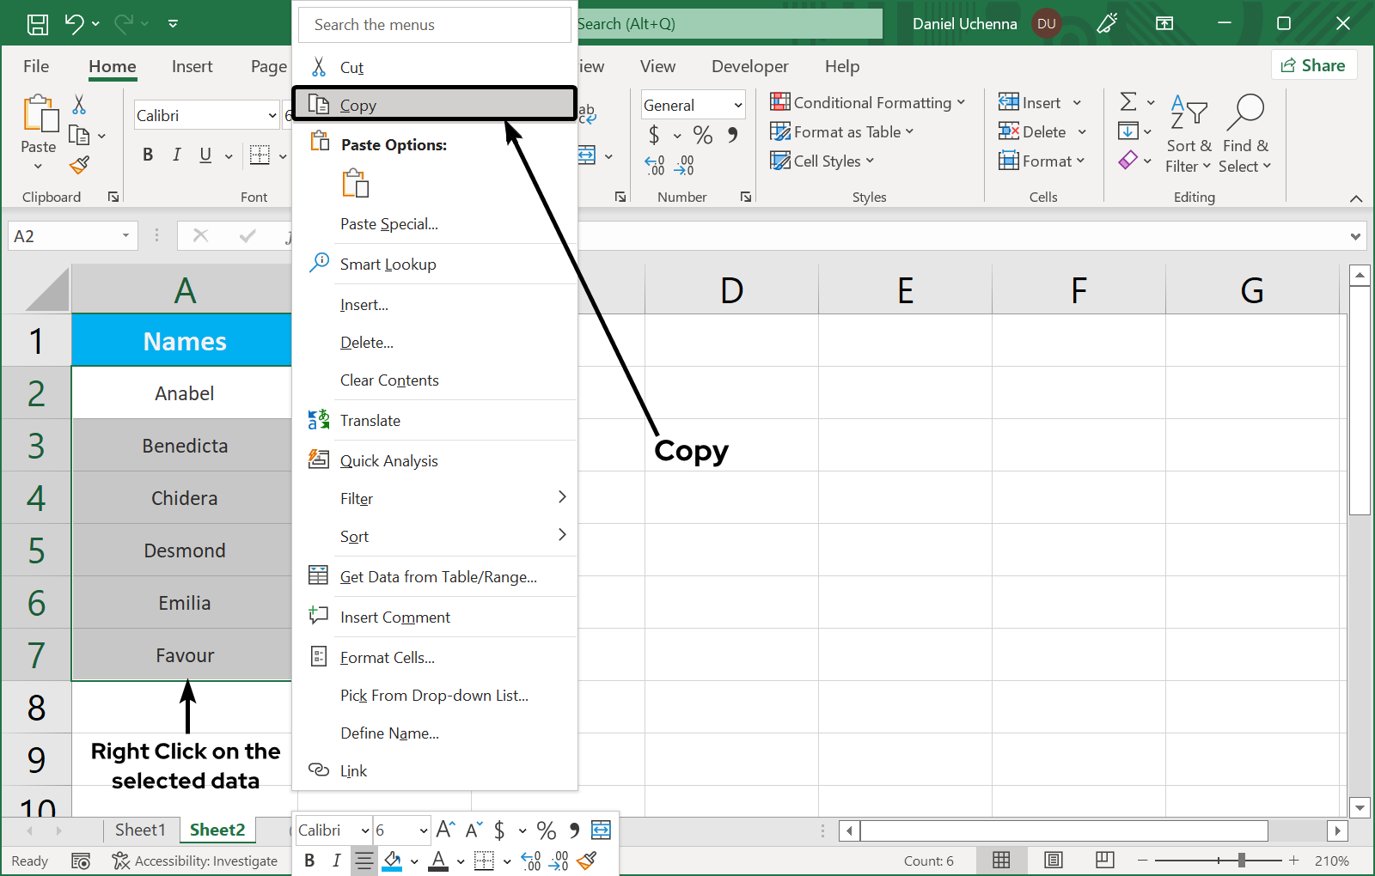Click the zoom slider handle
This screenshot has height=876, width=1375.
click(x=1242, y=860)
